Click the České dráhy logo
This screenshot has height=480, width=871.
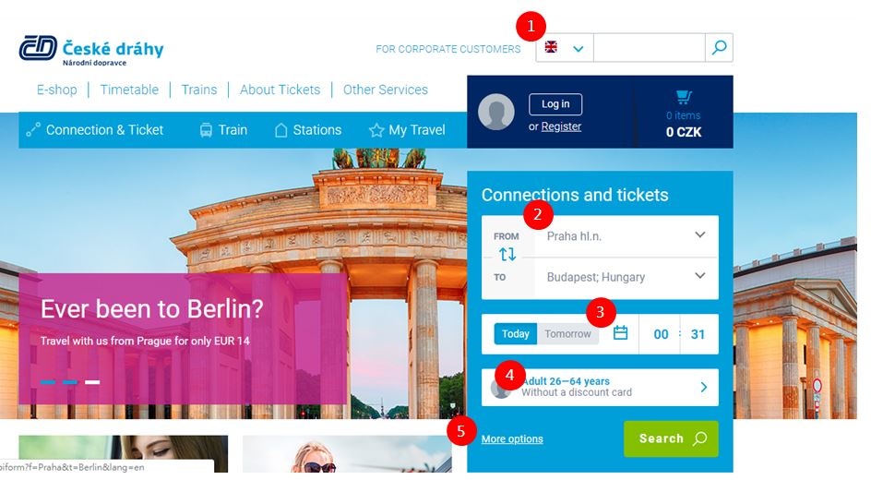(x=91, y=50)
